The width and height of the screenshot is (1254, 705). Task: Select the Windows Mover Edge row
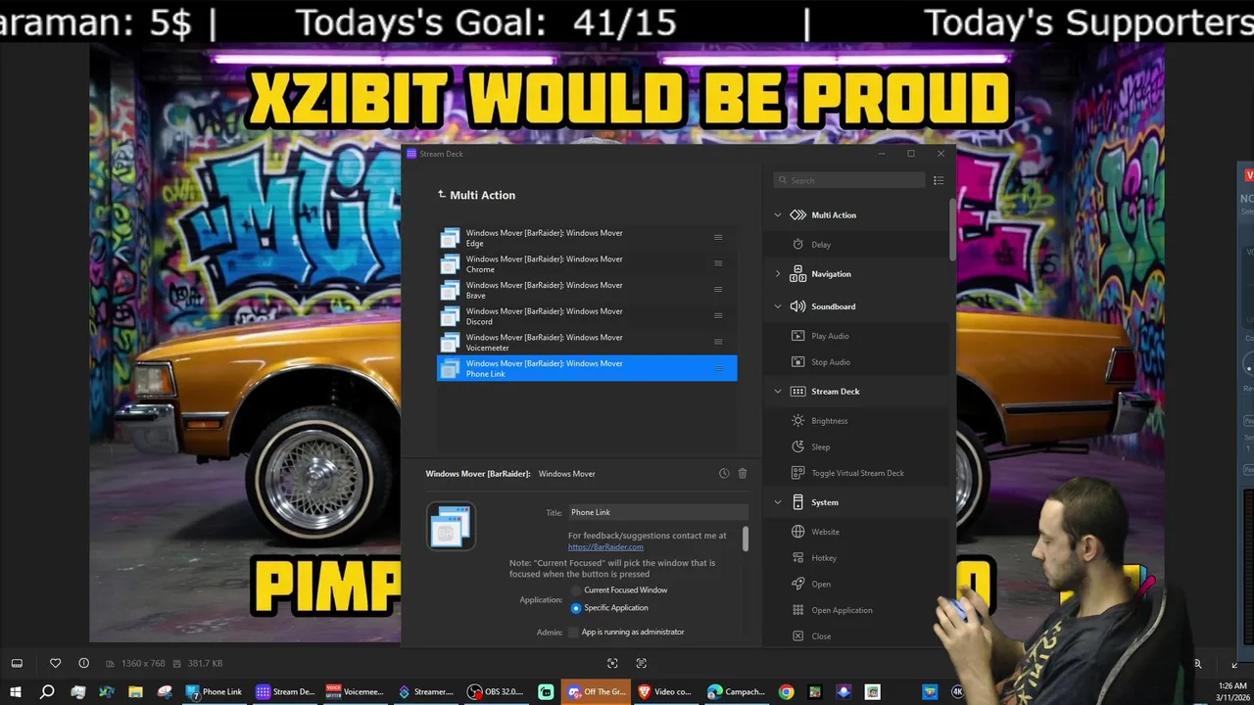[x=586, y=238]
